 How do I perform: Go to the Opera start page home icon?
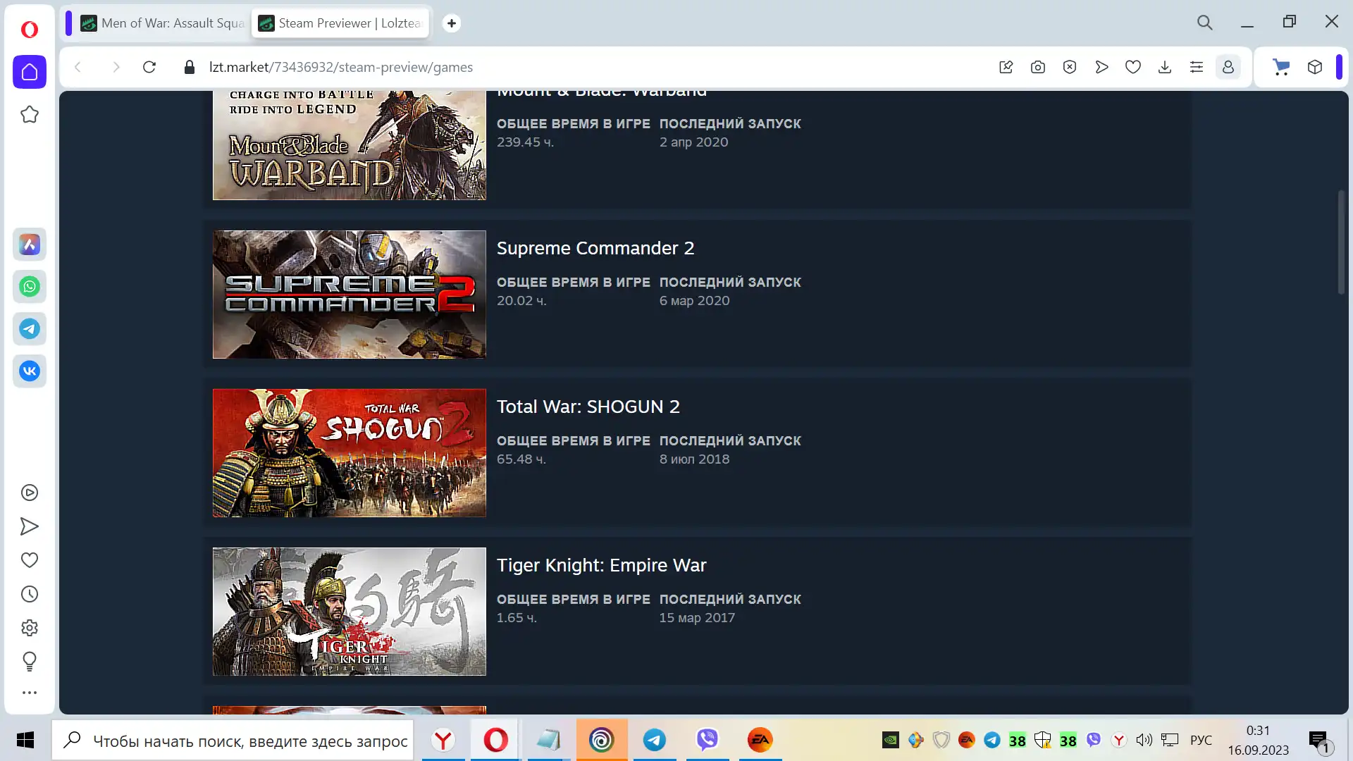pyautogui.click(x=30, y=72)
